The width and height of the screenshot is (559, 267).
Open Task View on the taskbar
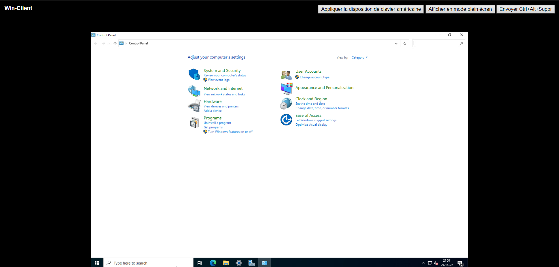200,263
